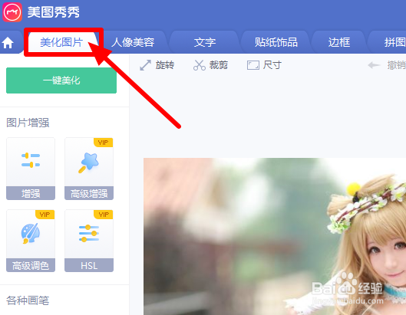Click the 一键美化 button

61,80
